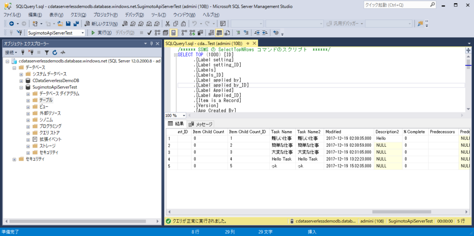Expand the ビュー folder node

(x=28, y=107)
